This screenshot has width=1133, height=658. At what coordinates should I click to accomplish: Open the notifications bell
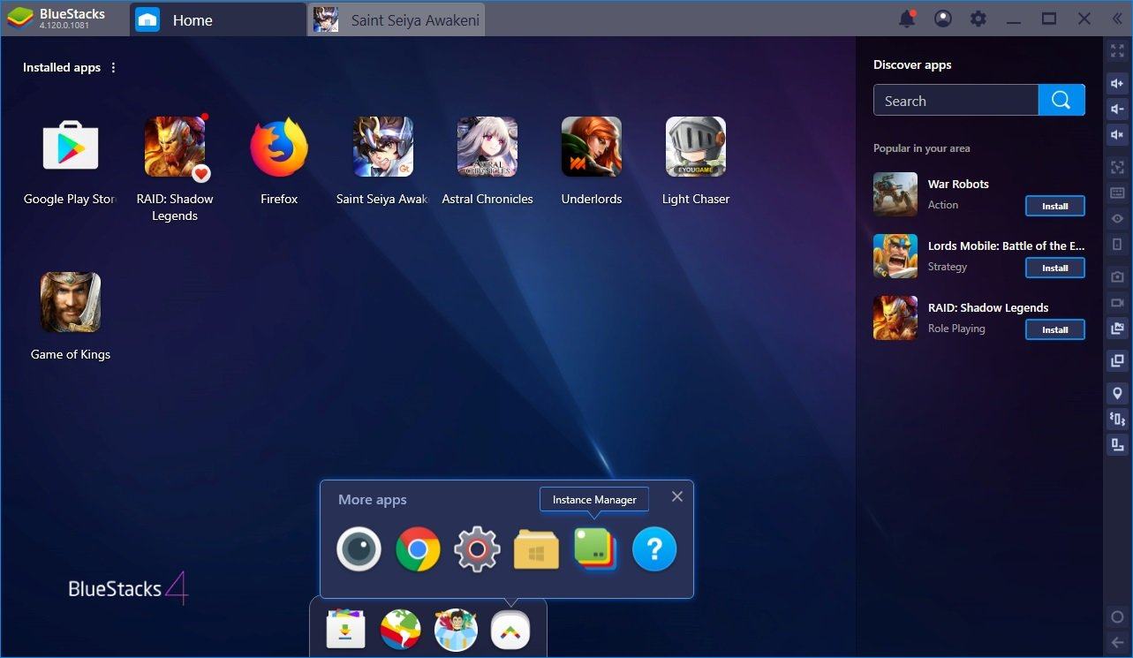[x=907, y=19]
